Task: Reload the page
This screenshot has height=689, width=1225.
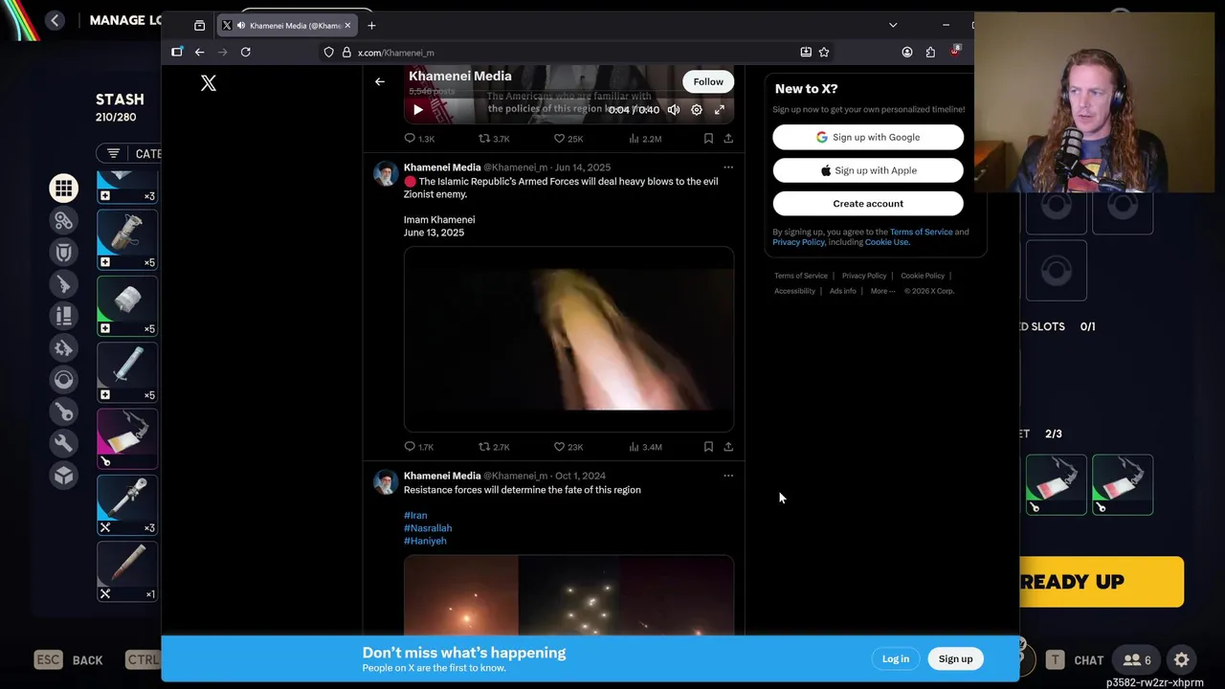Action: [x=246, y=53]
